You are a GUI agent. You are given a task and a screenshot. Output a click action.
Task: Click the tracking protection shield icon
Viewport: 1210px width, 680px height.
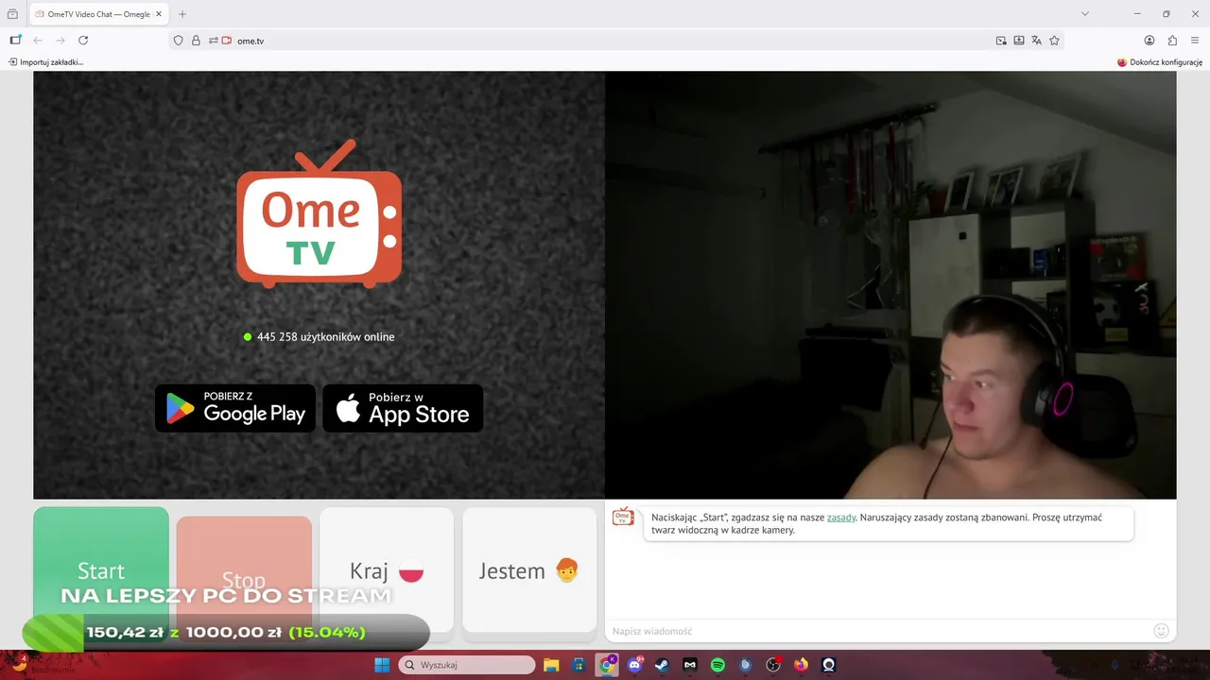coord(178,41)
